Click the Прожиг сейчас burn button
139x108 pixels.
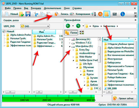click(x=124, y=98)
